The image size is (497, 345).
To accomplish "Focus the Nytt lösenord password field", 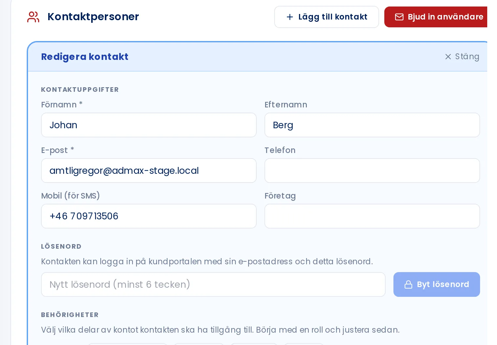I will [213, 284].
